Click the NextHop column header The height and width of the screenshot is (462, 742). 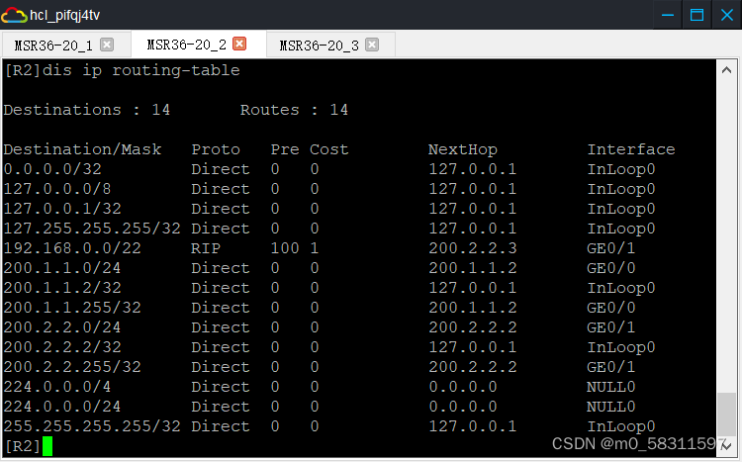click(x=463, y=149)
